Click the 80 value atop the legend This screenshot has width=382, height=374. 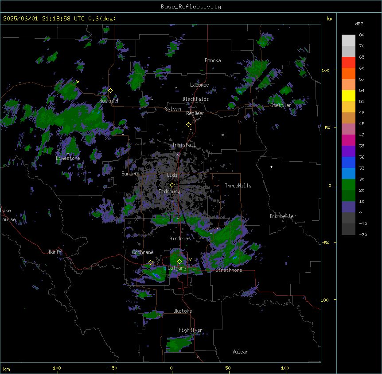362,35
